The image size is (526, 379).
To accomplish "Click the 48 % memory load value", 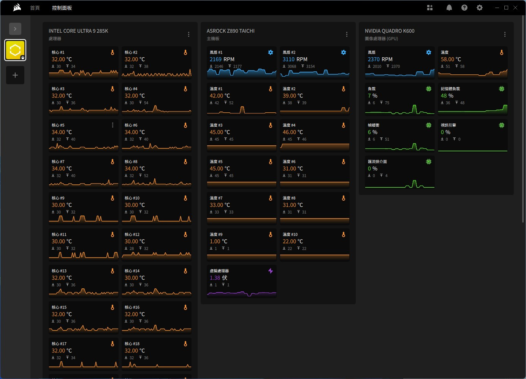I will [447, 96].
